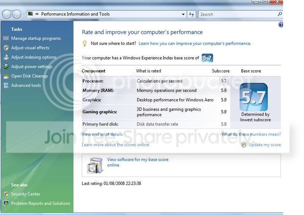Click View and print details link

pyautogui.click(x=102, y=134)
